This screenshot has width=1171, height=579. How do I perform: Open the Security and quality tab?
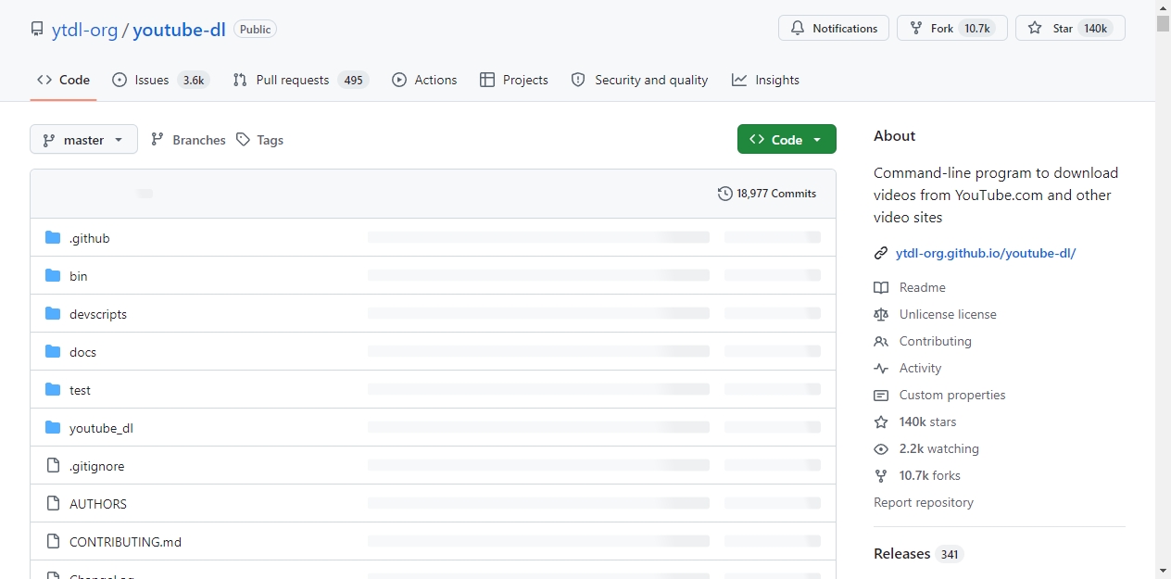click(x=639, y=80)
